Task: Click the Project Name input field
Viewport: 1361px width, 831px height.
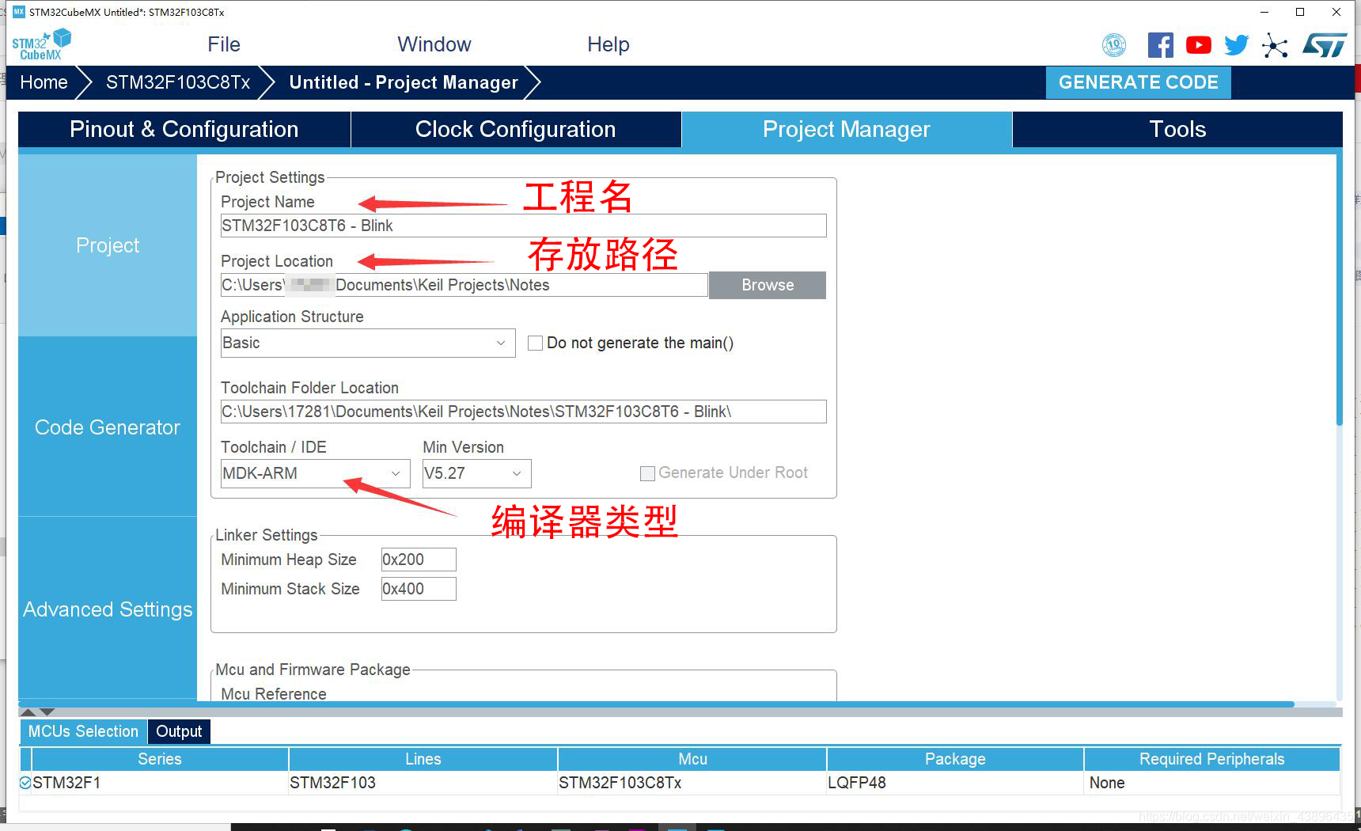Action: pyautogui.click(x=523, y=226)
